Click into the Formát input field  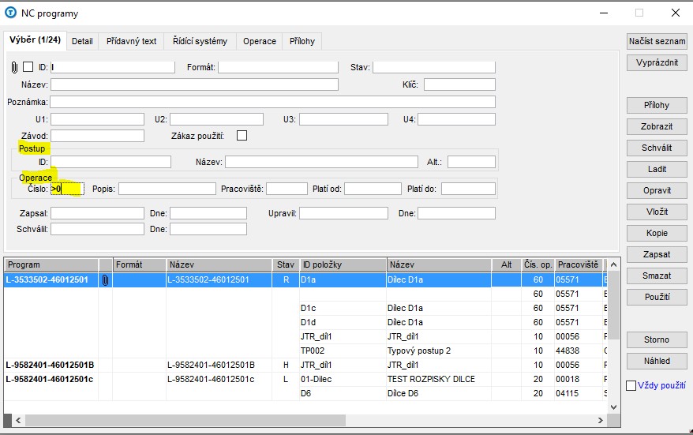tap(278, 67)
